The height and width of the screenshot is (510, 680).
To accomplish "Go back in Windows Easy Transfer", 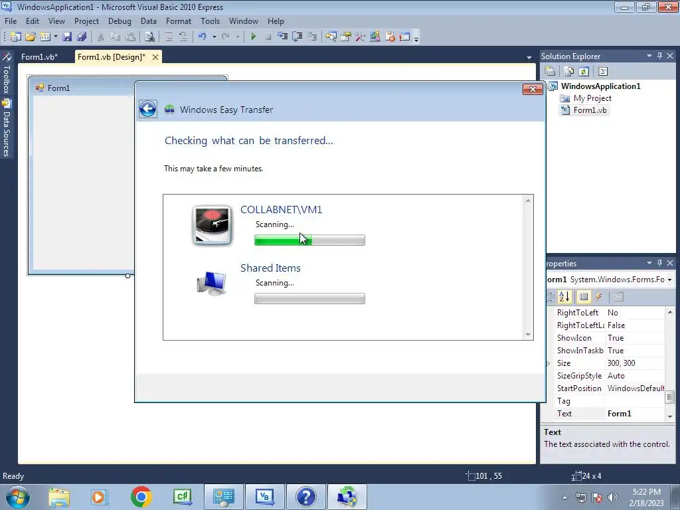I will point(148,108).
